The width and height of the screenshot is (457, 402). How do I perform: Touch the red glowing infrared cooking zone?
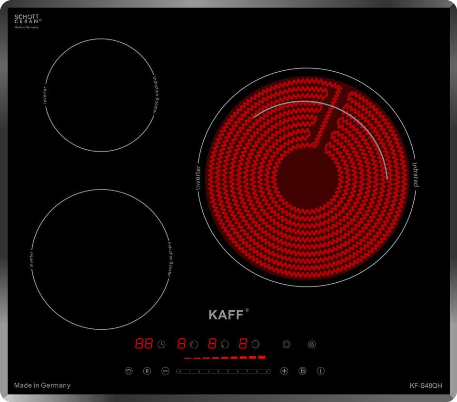307,178
